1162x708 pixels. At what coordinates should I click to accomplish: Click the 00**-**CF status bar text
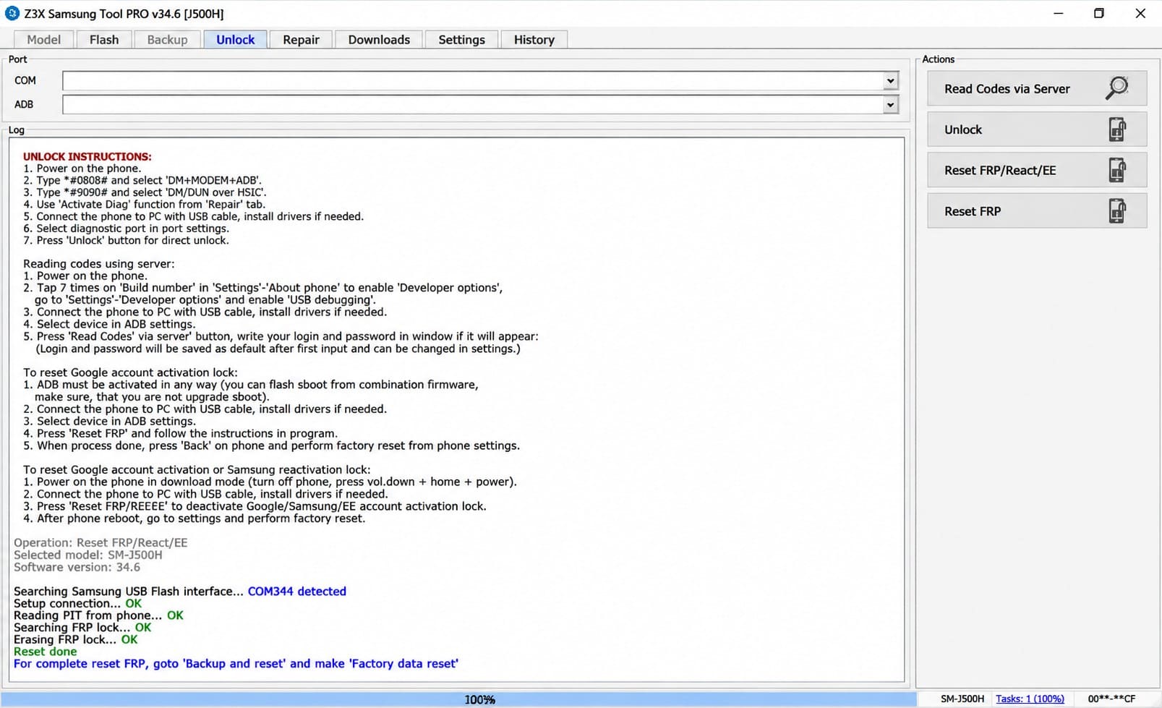(1111, 699)
